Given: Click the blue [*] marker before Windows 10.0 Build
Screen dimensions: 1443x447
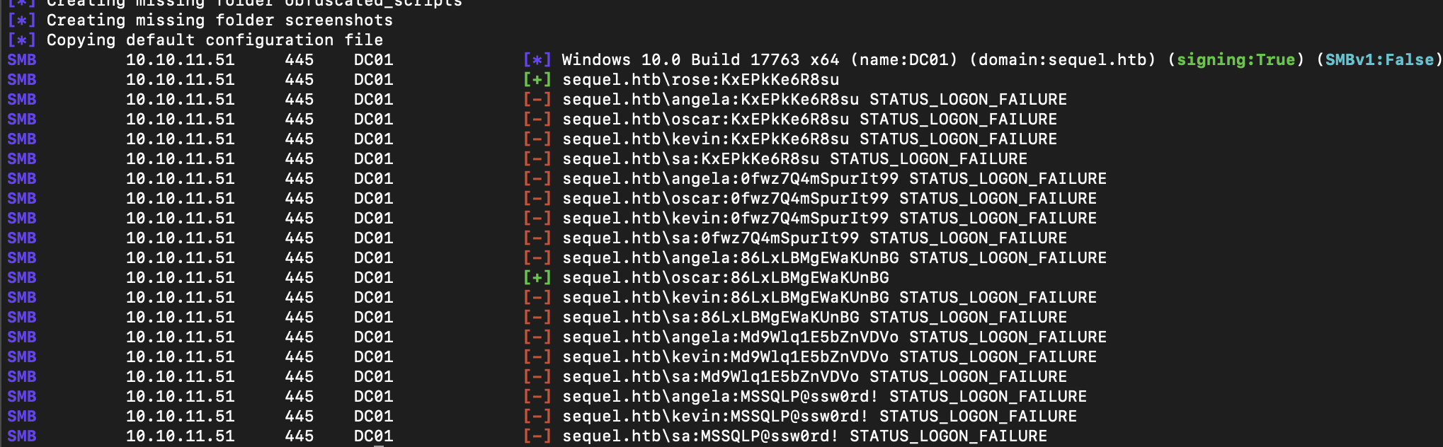Looking at the screenshot, I should tap(537, 60).
